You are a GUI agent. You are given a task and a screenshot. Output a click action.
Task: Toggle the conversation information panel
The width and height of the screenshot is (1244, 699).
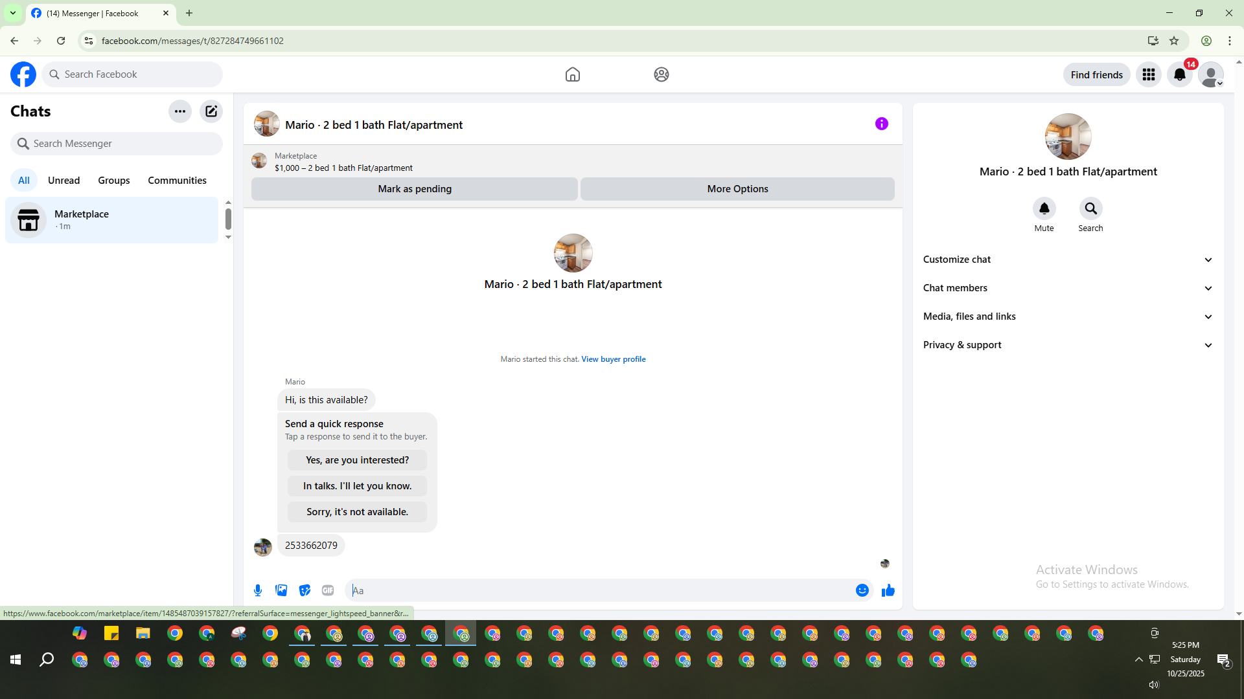click(881, 124)
